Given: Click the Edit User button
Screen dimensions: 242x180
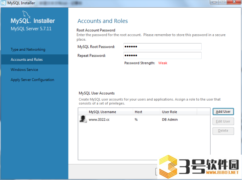Looking at the screenshot, I should coord(223,122).
